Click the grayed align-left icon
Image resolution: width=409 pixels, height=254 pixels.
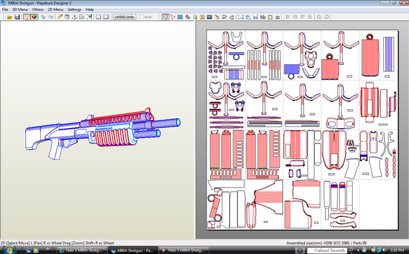click(288, 17)
